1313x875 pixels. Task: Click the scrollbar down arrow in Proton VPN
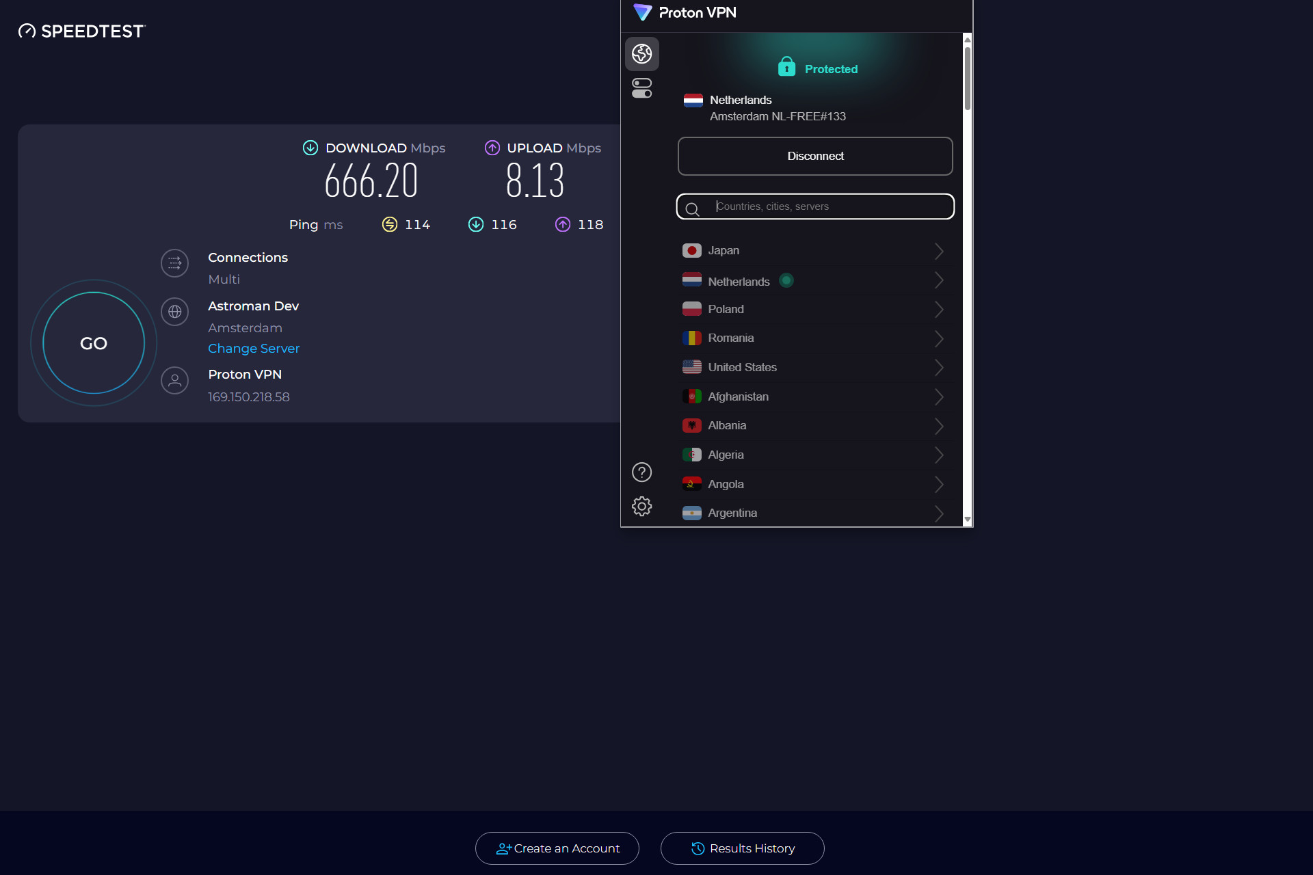pyautogui.click(x=968, y=520)
